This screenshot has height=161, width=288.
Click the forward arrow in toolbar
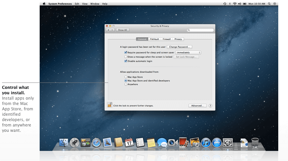tap(112, 30)
